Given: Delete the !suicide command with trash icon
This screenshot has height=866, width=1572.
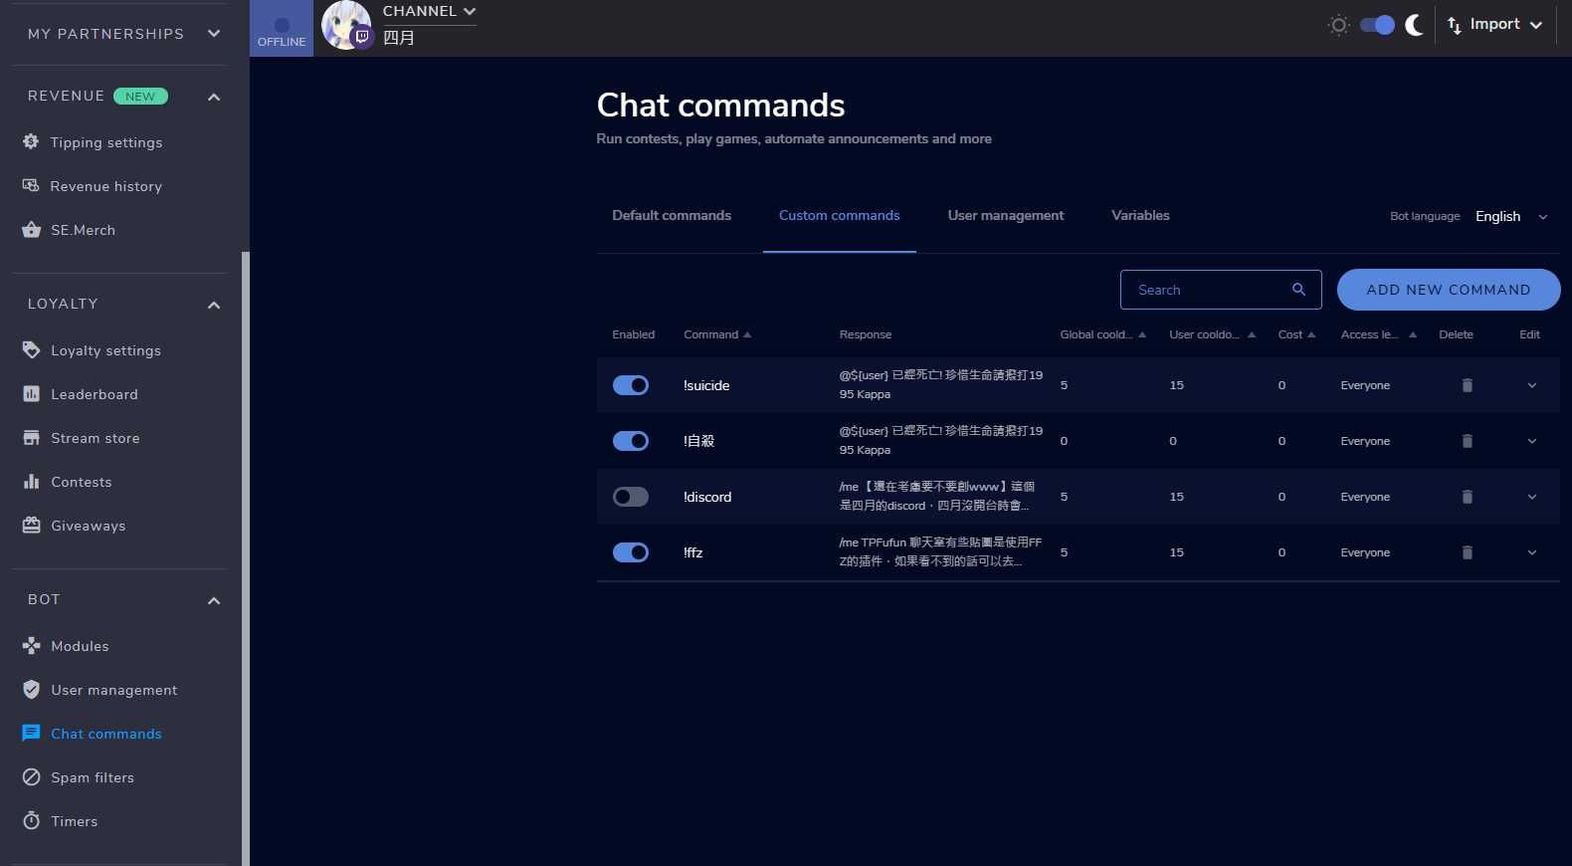Looking at the screenshot, I should click(x=1467, y=385).
